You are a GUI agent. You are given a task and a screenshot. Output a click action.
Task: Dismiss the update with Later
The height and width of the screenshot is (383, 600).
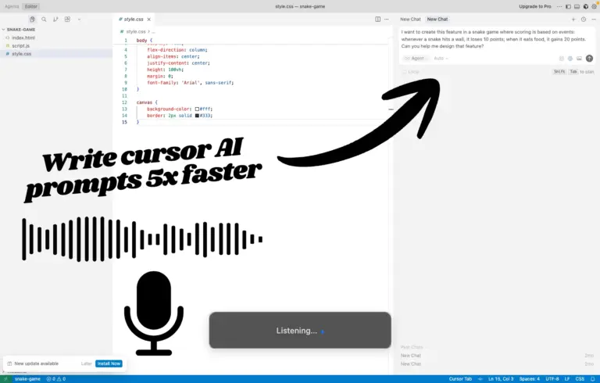(86, 363)
